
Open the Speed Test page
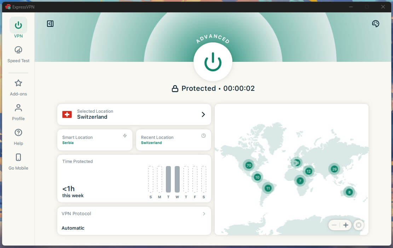coord(18,54)
